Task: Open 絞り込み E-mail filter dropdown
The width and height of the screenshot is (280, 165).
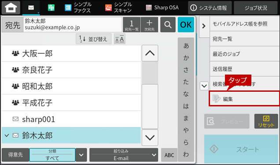Action: (124, 155)
